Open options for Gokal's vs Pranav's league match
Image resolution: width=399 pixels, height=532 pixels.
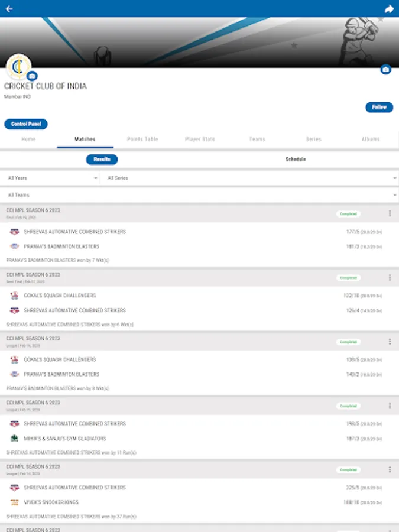[390, 342]
